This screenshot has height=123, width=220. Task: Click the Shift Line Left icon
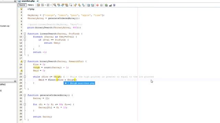88,5
